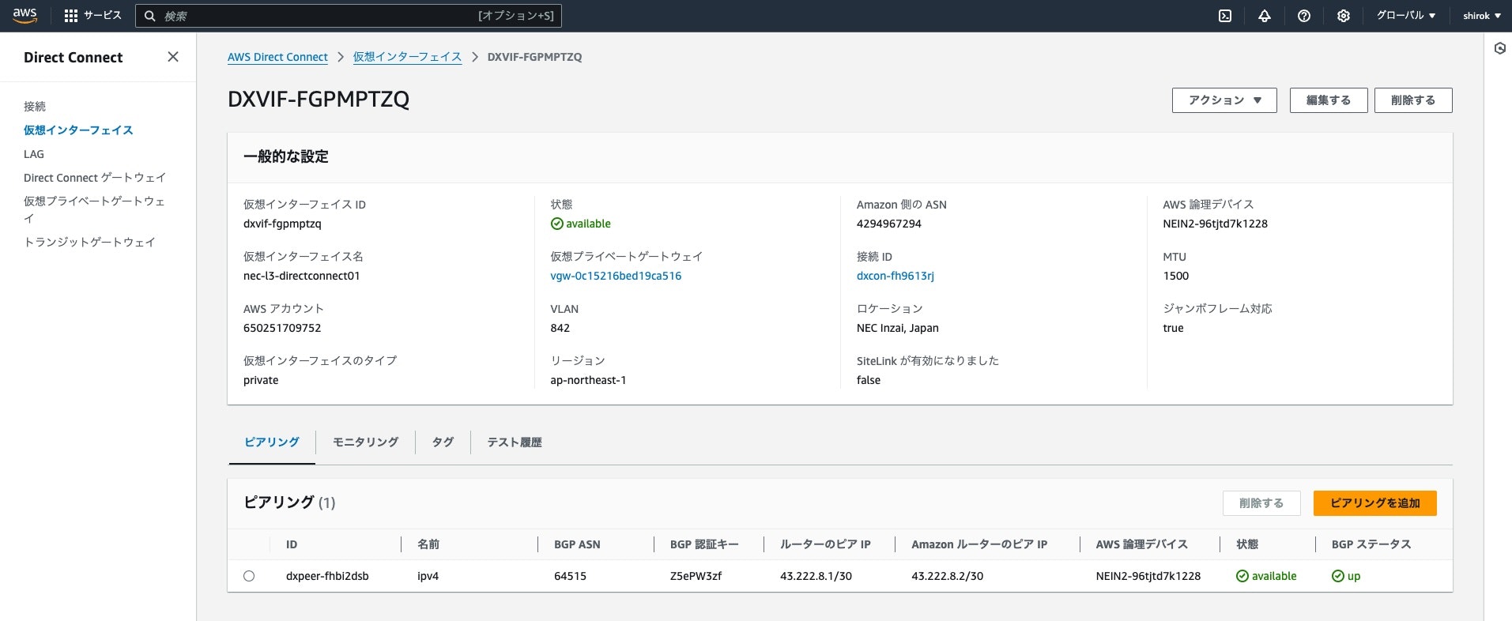Click the dxpeer-fhbi2dsb ID cell
This screenshot has width=1512, height=621.
(x=327, y=576)
